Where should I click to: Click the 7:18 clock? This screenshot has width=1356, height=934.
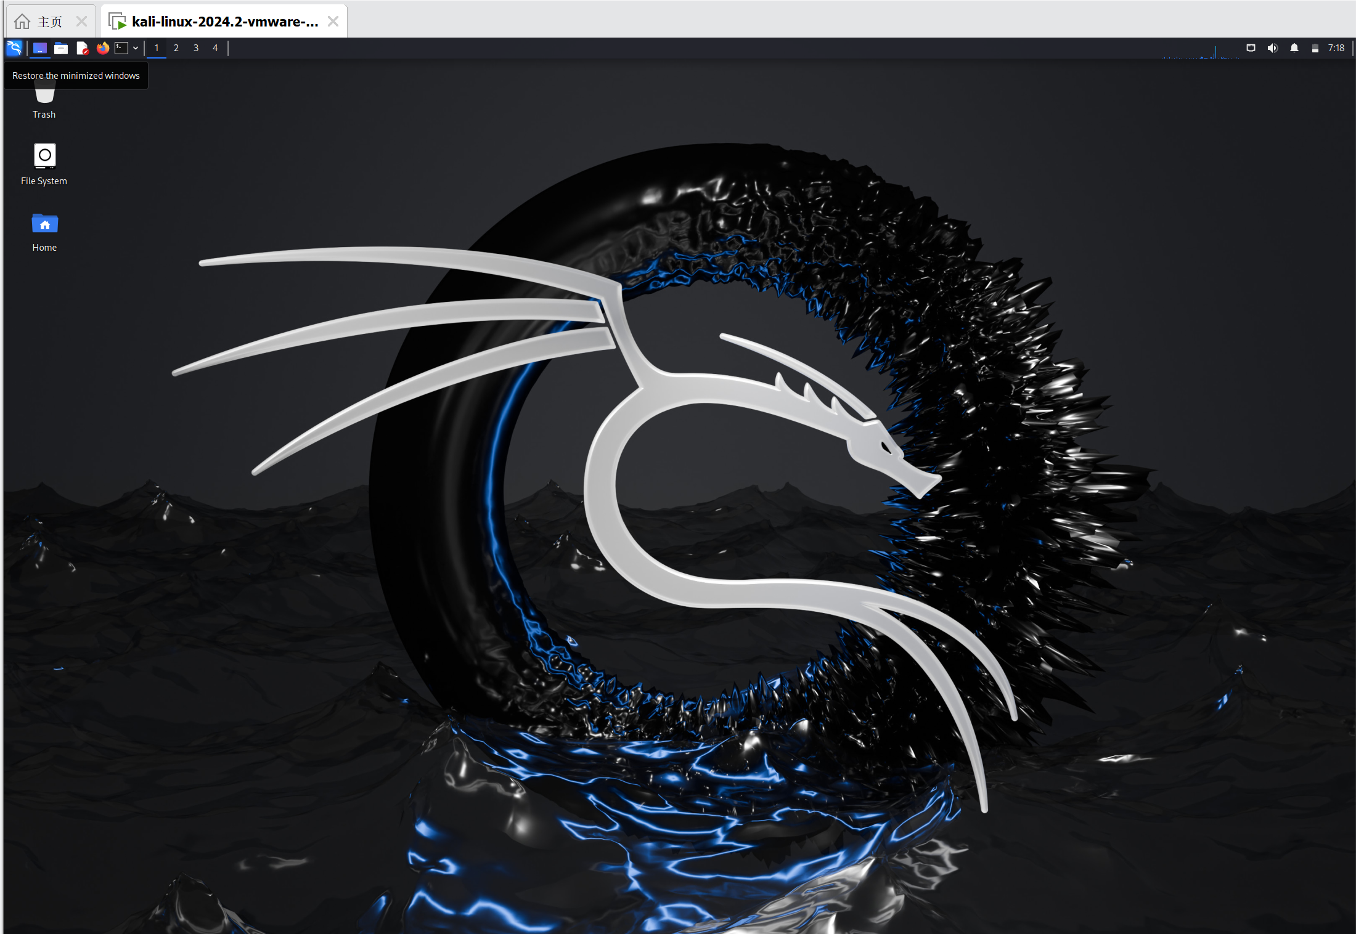tap(1336, 48)
